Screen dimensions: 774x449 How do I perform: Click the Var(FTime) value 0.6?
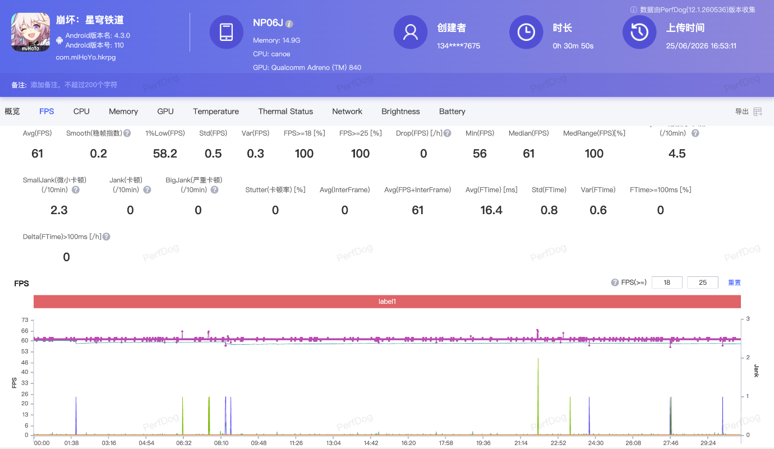click(598, 210)
